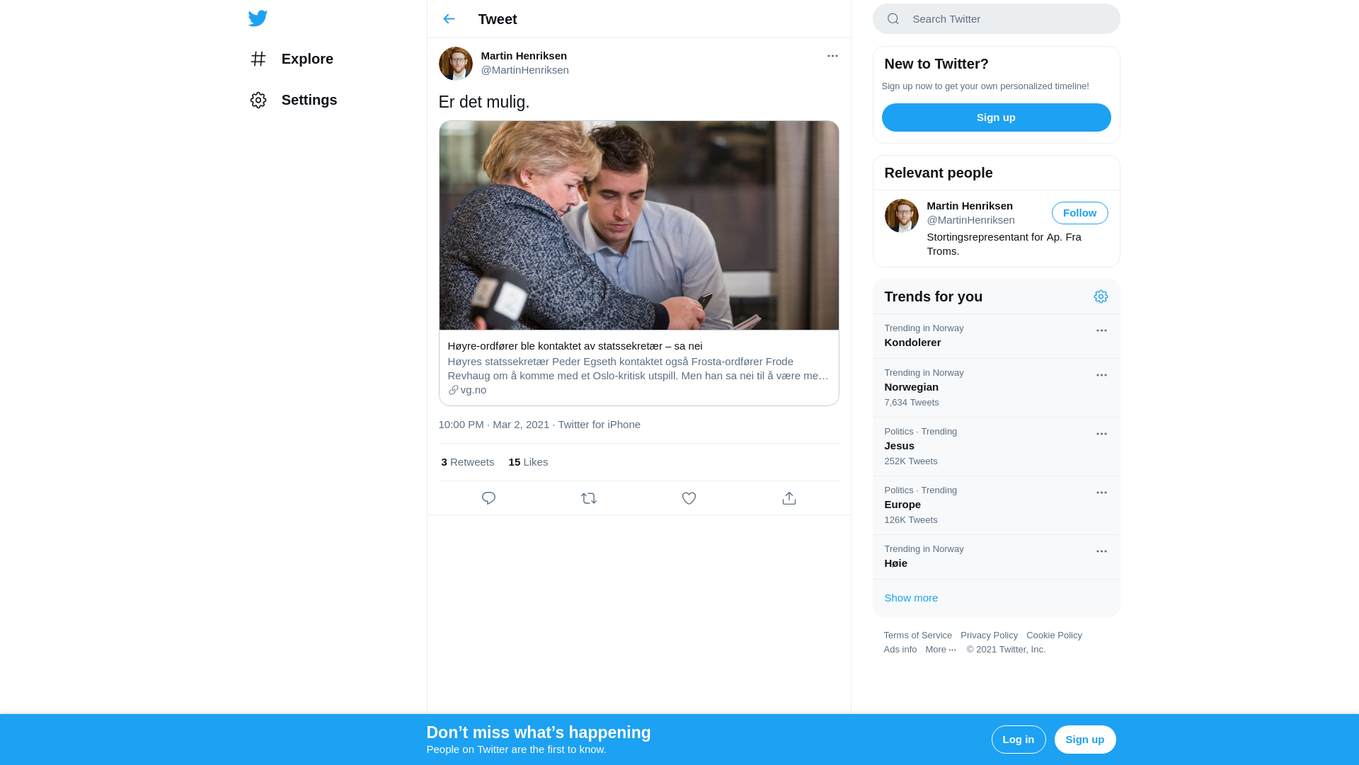The width and height of the screenshot is (1359, 765).
Task: Click @MartinHenriksen handle in tweet header
Action: pyautogui.click(x=524, y=70)
